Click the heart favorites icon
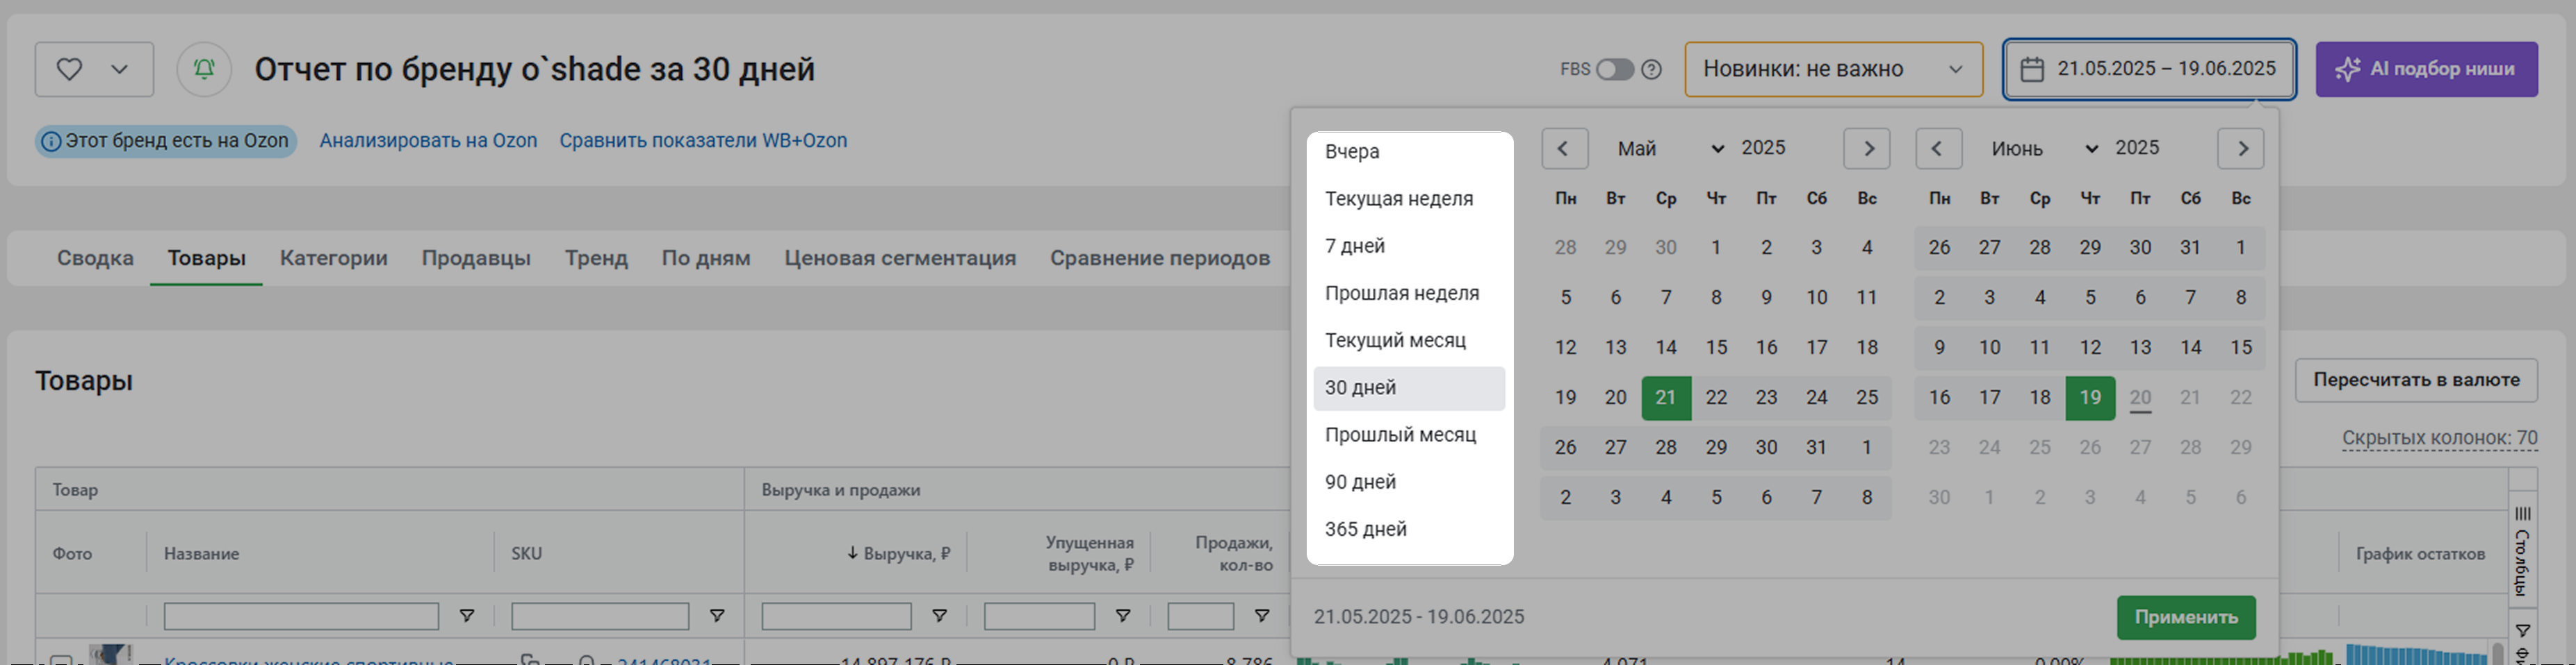 pos(69,69)
